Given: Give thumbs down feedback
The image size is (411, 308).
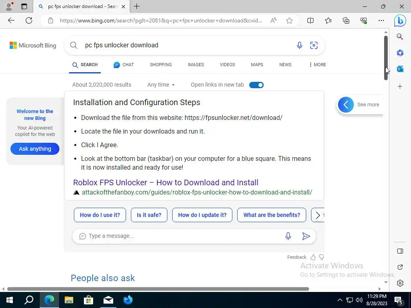Looking at the screenshot, I should tap(321, 257).
